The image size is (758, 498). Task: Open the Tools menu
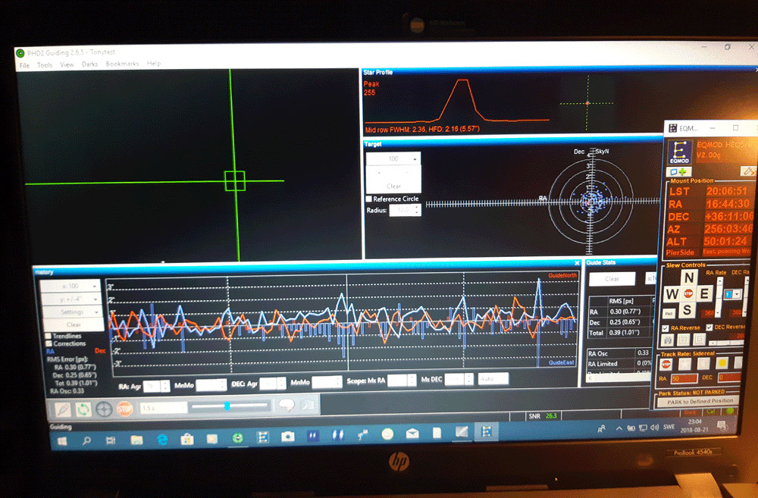[x=45, y=64]
